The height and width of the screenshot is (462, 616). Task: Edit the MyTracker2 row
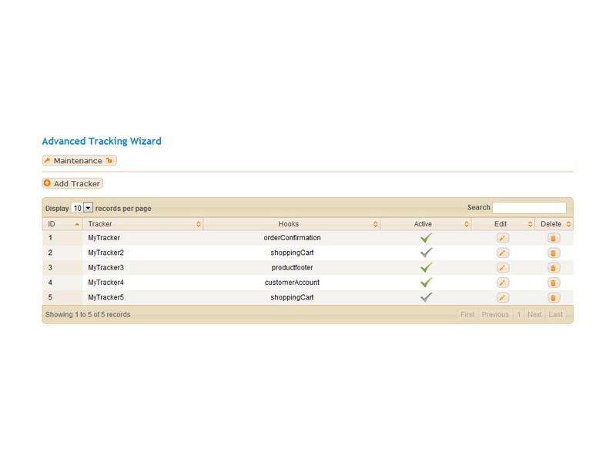point(503,253)
